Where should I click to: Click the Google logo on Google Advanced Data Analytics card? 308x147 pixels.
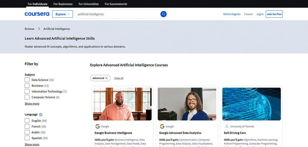pyautogui.click(x=162, y=126)
